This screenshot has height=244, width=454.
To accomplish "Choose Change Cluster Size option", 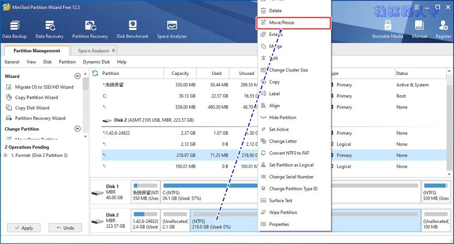I will 294,70.
